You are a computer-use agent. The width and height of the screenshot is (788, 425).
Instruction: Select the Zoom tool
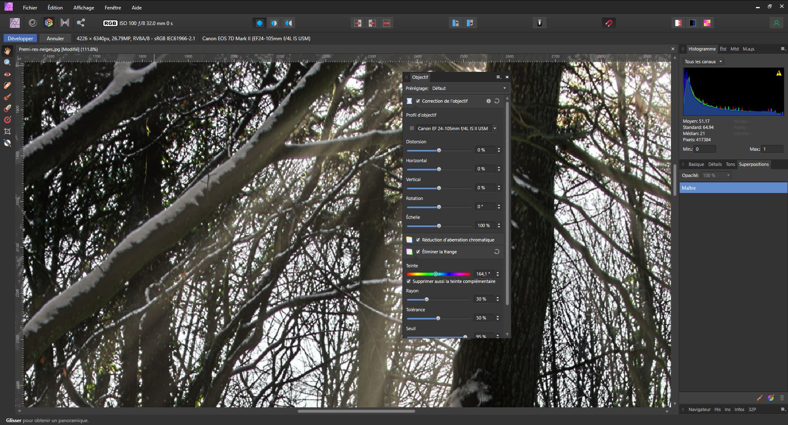pos(7,62)
